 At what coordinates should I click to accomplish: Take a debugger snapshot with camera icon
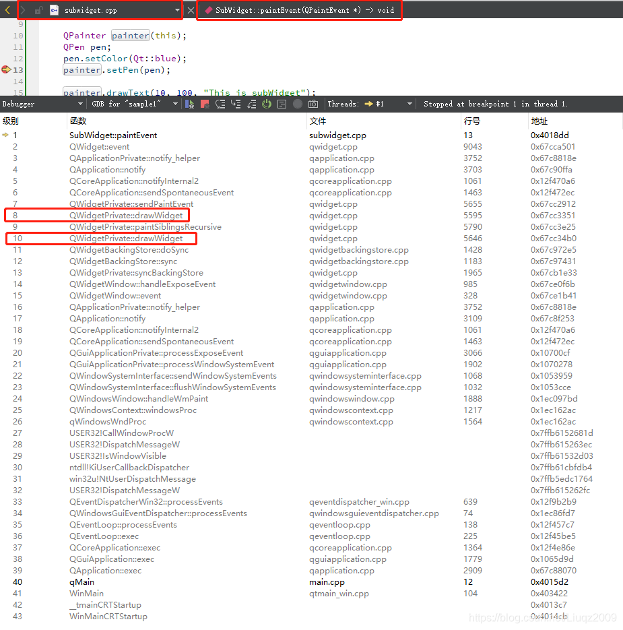[313, 104]
